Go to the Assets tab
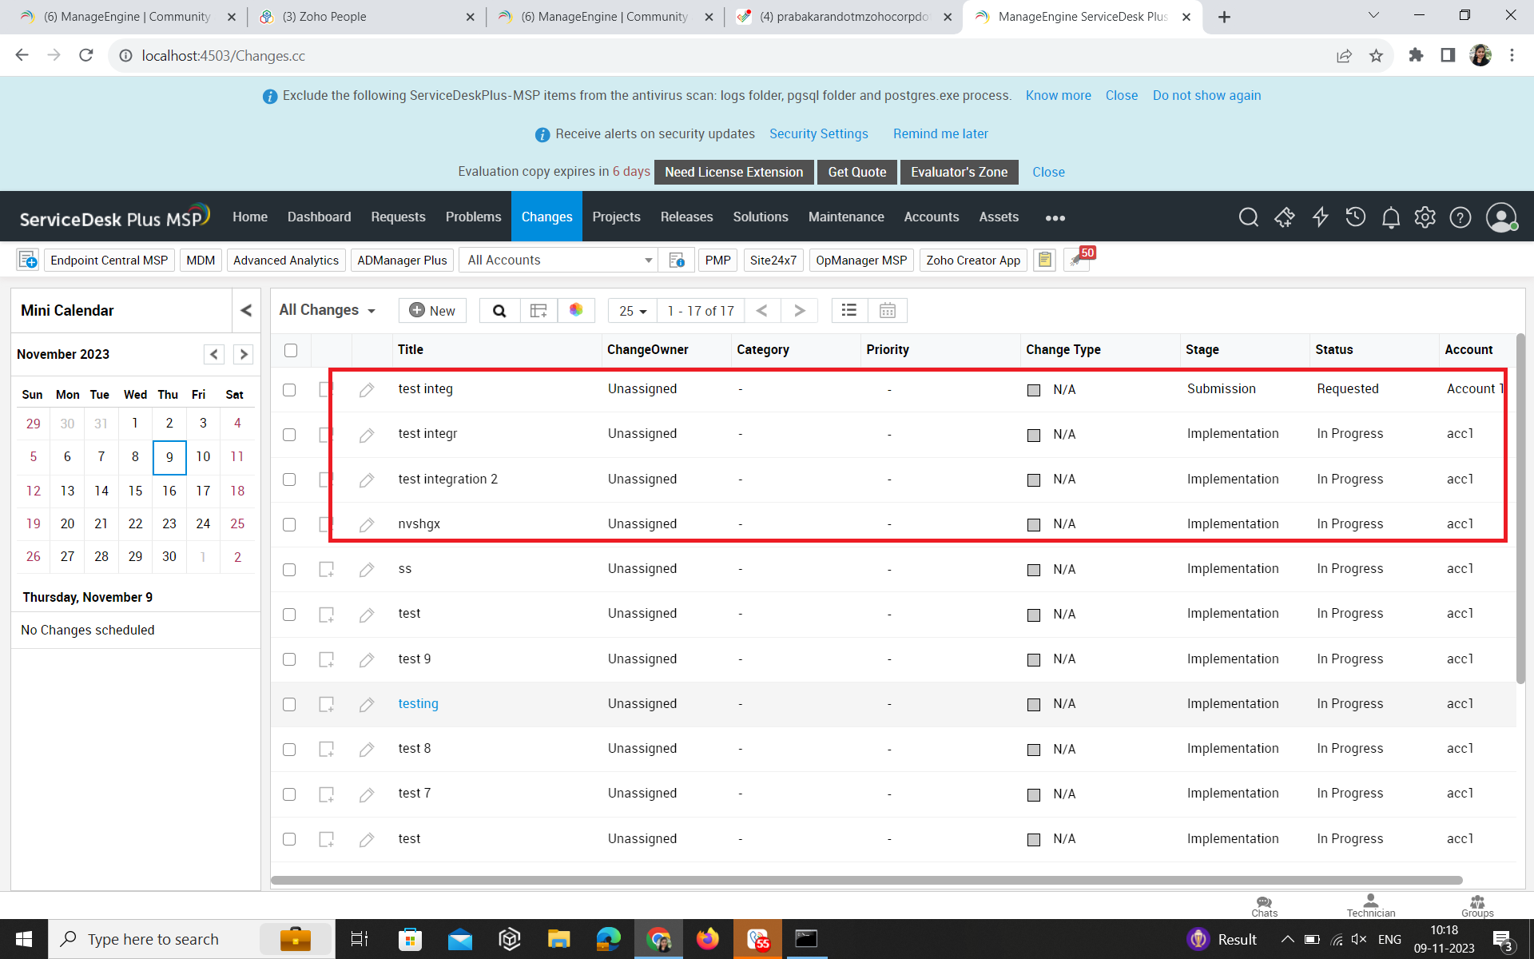Viewport: 1534px width, 959px height. click(998, 217)
